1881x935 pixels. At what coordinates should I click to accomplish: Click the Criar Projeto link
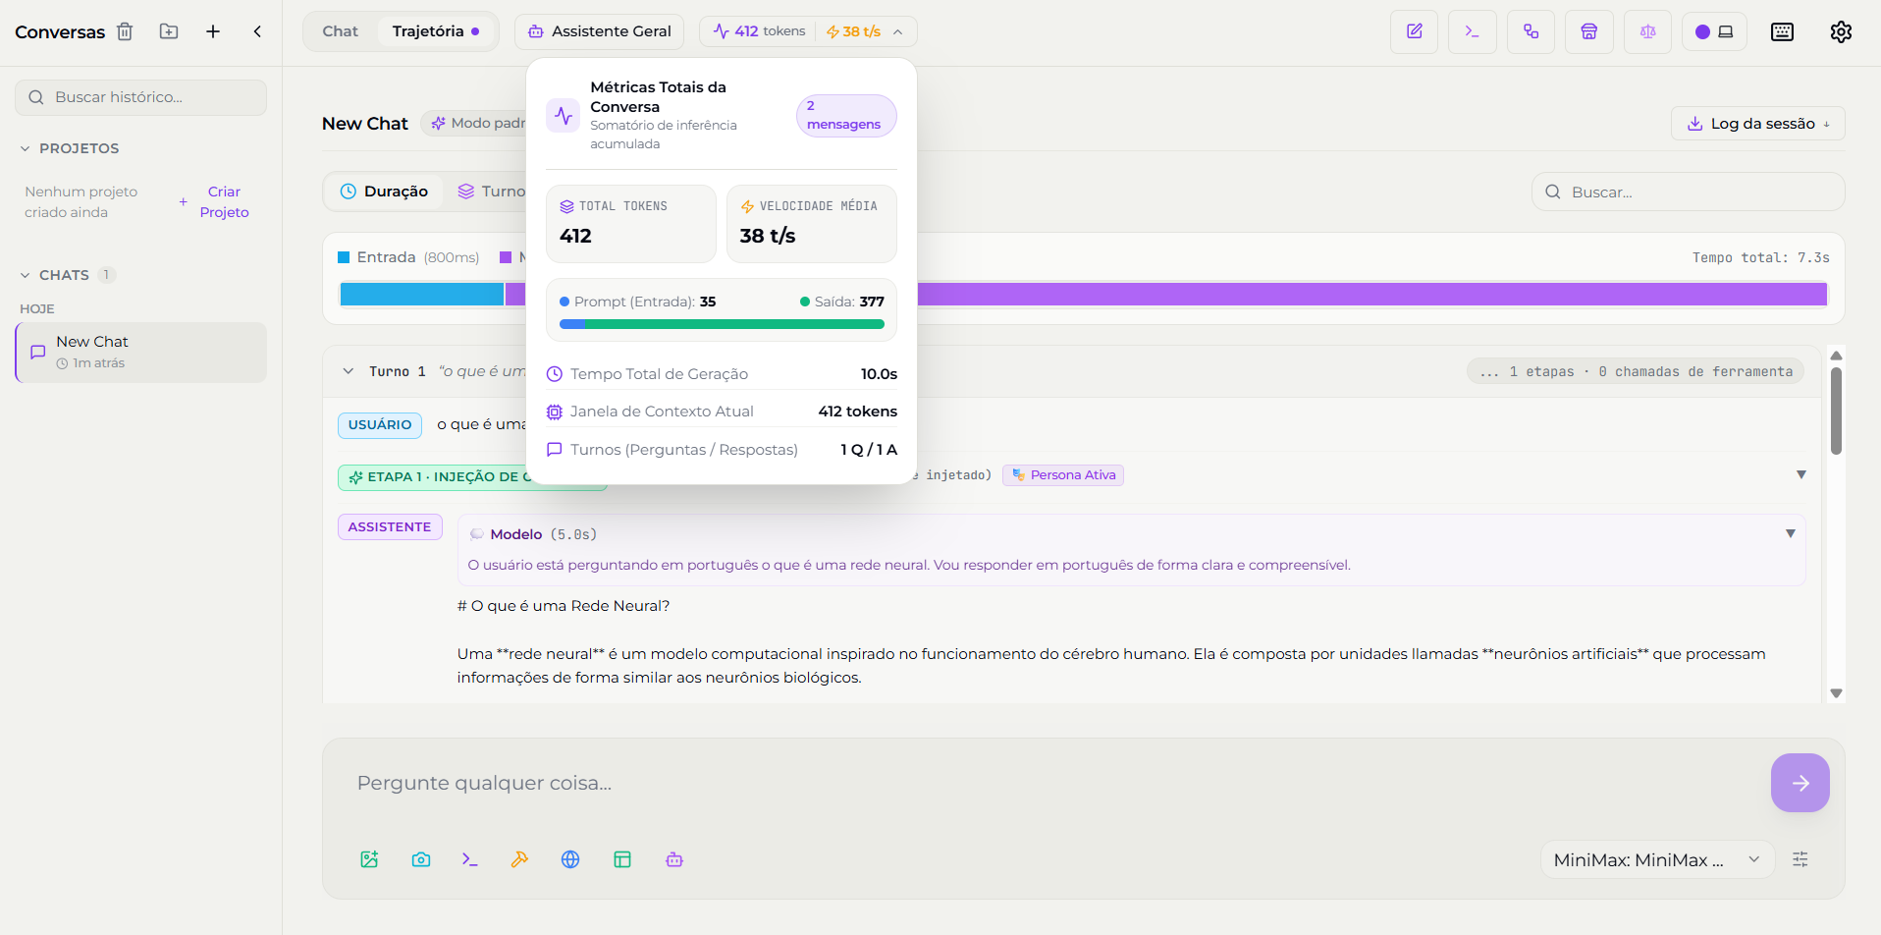click(216, 201)
